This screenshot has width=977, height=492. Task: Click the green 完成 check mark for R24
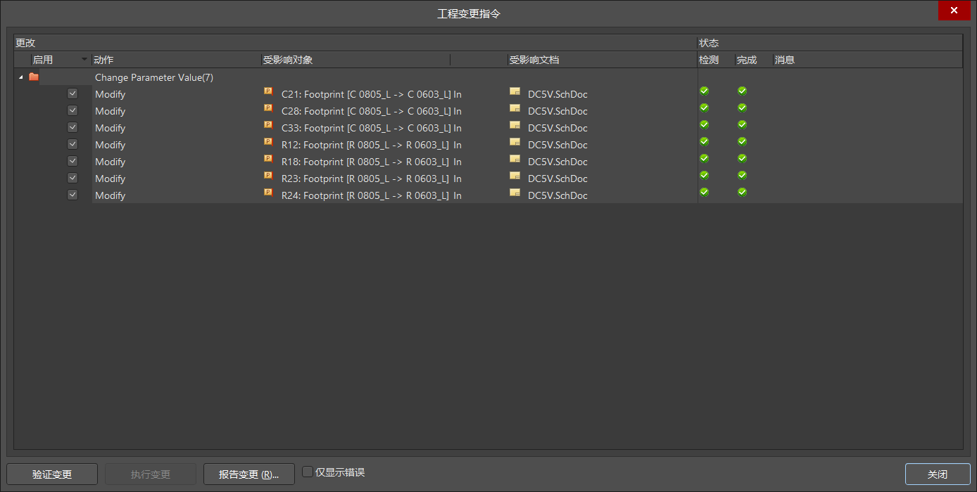[742, 192]
